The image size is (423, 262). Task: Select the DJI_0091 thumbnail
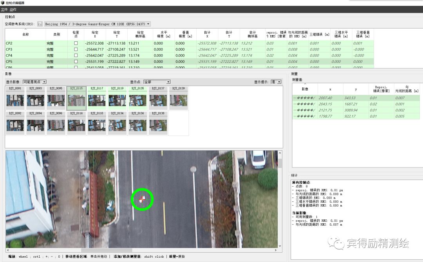tap(15, 98)
